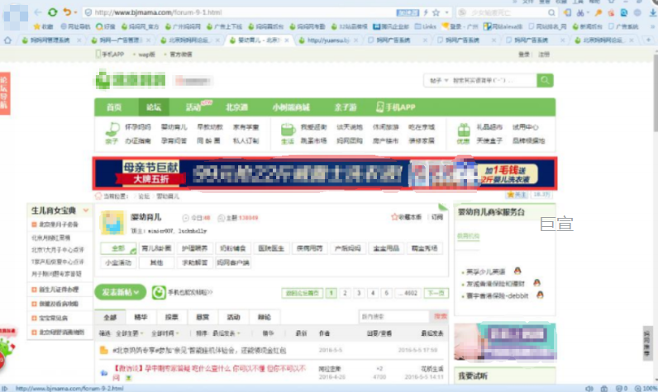Switch to the 辩论 thread tab
Image resolution: width=658 pixels, height=392 pixels.
pos(265,317)
